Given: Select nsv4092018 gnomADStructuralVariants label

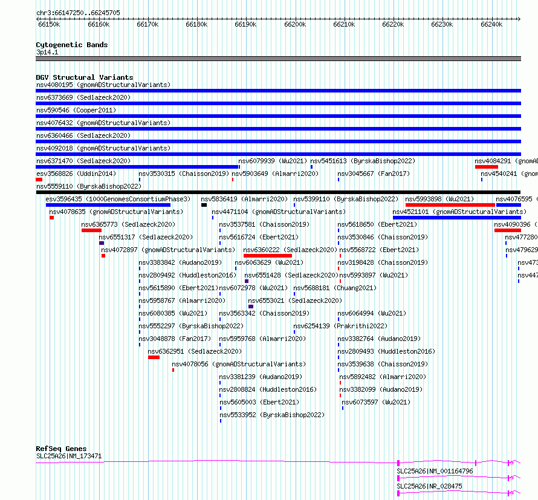Looking at the screenshot, I should pyautogui.click(x=103, y=148).
